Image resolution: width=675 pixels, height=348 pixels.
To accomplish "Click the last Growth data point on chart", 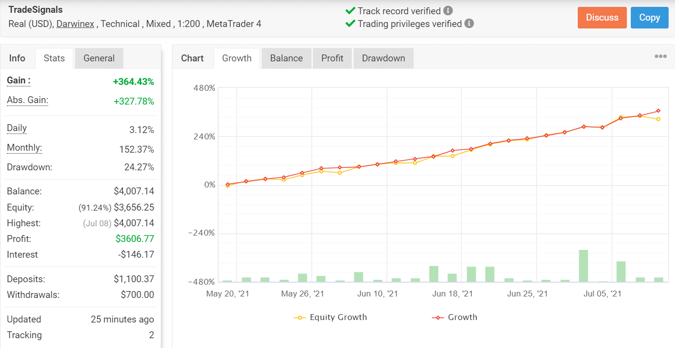I will pyautogui.click(x=658, y=111).
